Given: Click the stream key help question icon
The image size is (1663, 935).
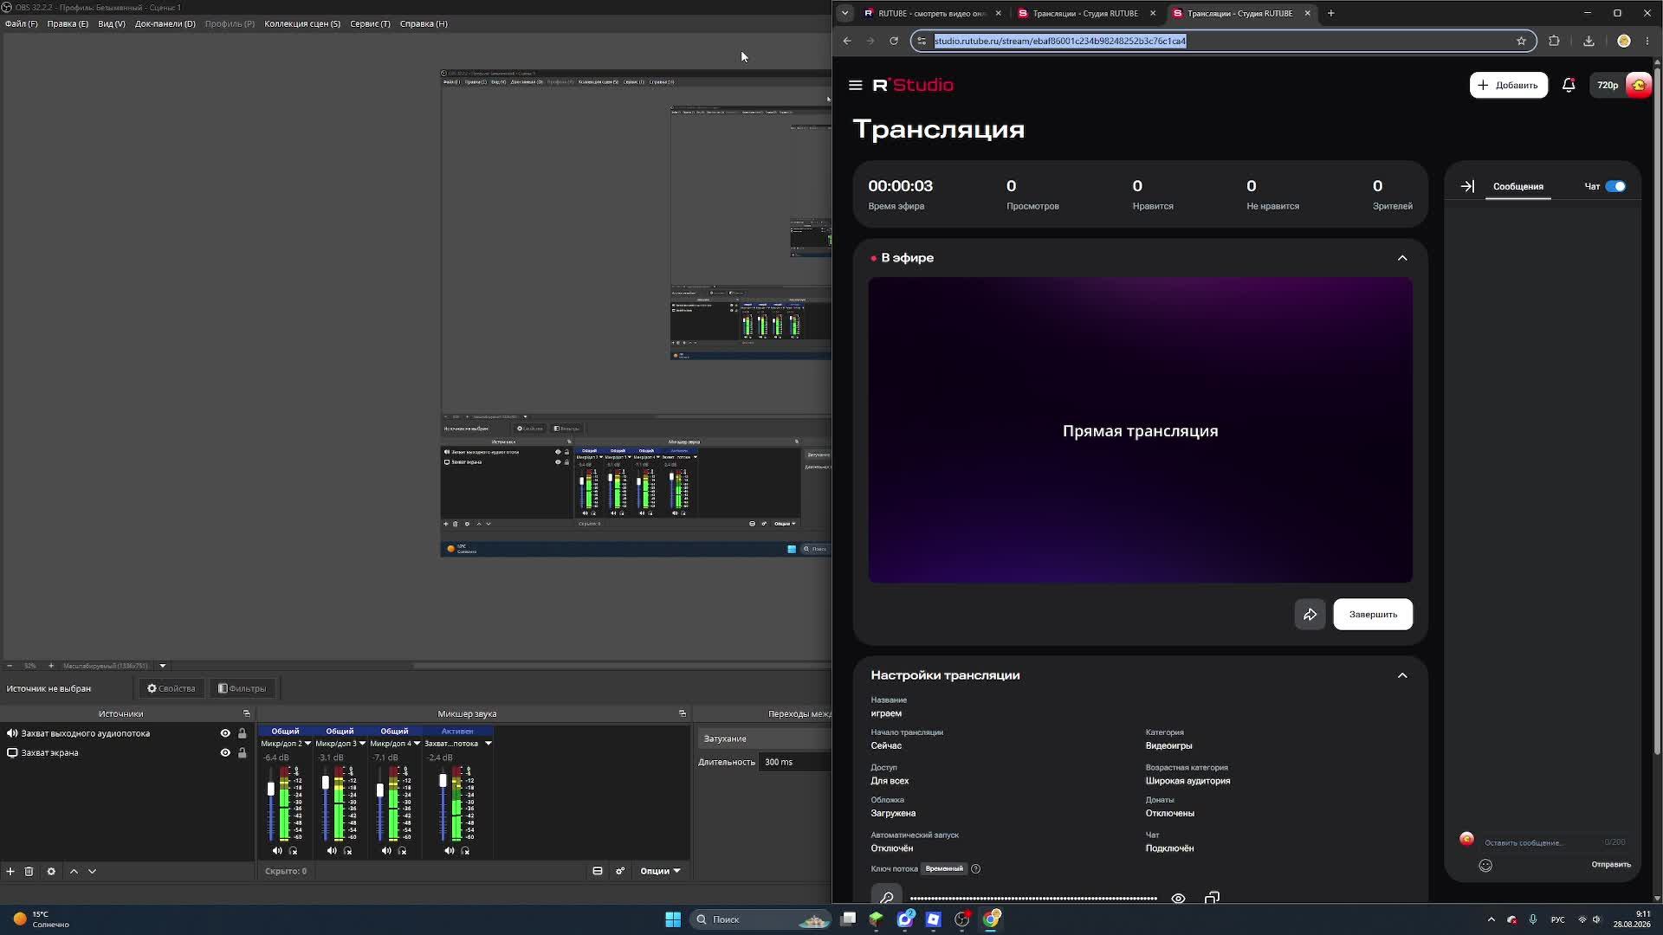Looking at the screenshot, I should pyautogui.click(x=976, y=868).
